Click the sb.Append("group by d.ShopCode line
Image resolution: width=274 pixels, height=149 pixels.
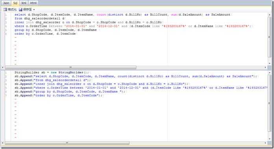70,91
